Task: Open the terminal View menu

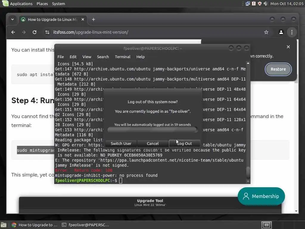Action: (x=87, y=57)
